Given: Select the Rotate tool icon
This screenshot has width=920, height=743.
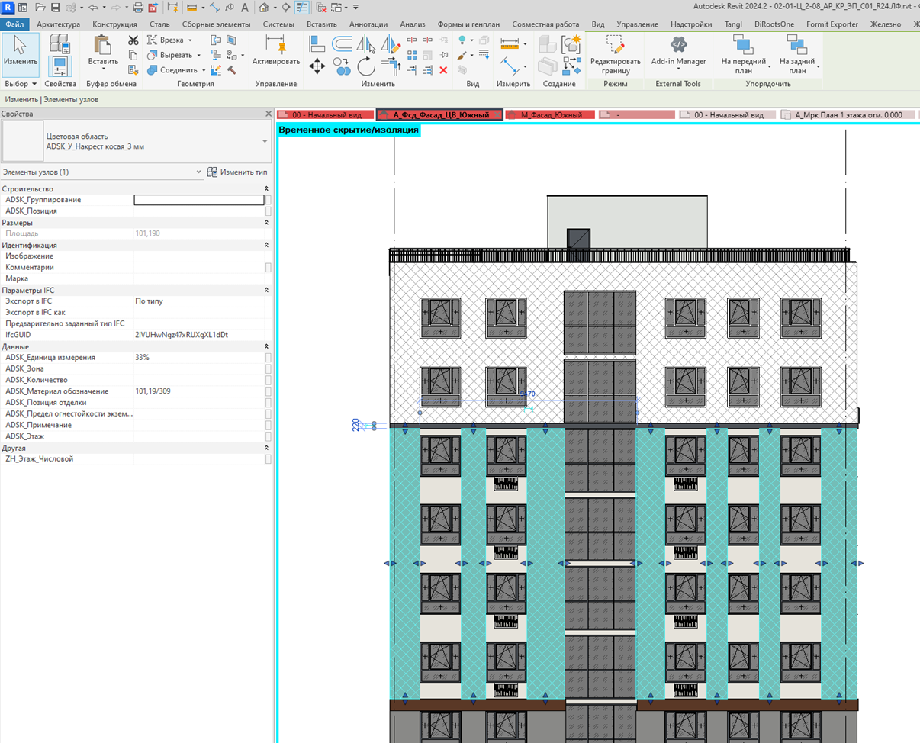Looking at the screenshot, I should click(x=367, y=66).
